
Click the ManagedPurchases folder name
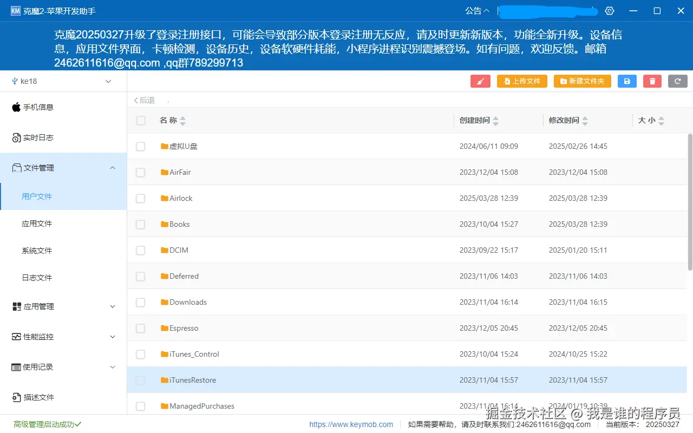[202, 406]
